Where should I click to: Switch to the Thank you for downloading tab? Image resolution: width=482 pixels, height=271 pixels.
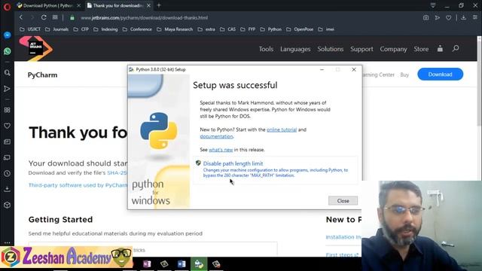118,5
